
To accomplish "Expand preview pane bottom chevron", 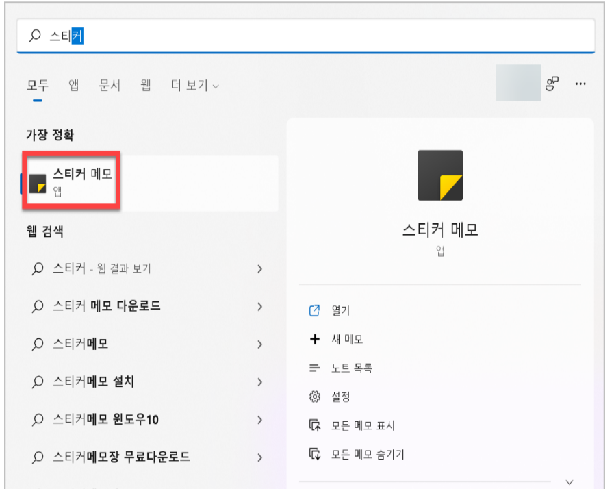I will click(570, 482).
